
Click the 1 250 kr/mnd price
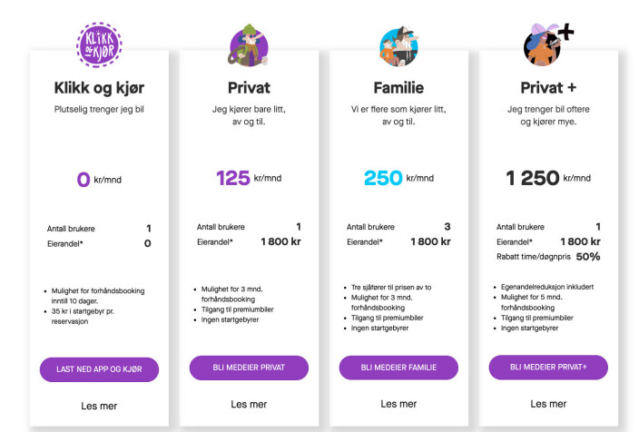548,178
